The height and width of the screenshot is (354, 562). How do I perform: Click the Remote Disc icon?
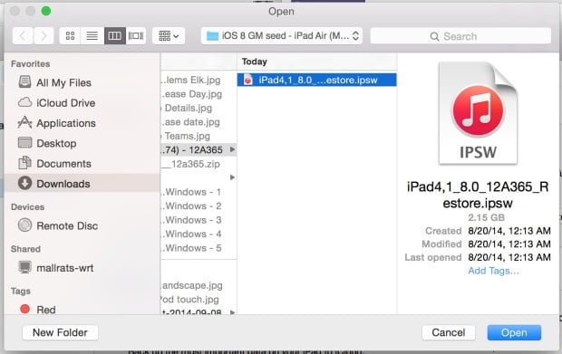(24, 225)
